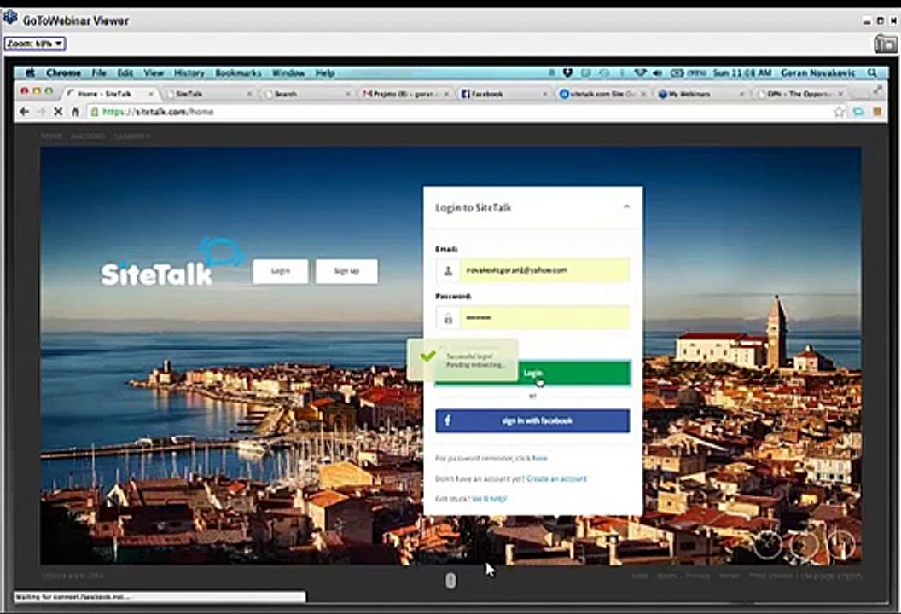Open the Zoom percentage dropdown
This screenshot has height=614, width=901.
(35, 43)
